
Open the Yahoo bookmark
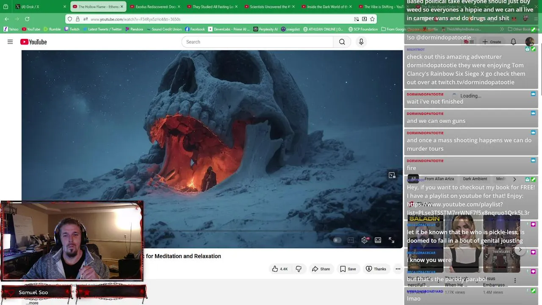[11, 29]
